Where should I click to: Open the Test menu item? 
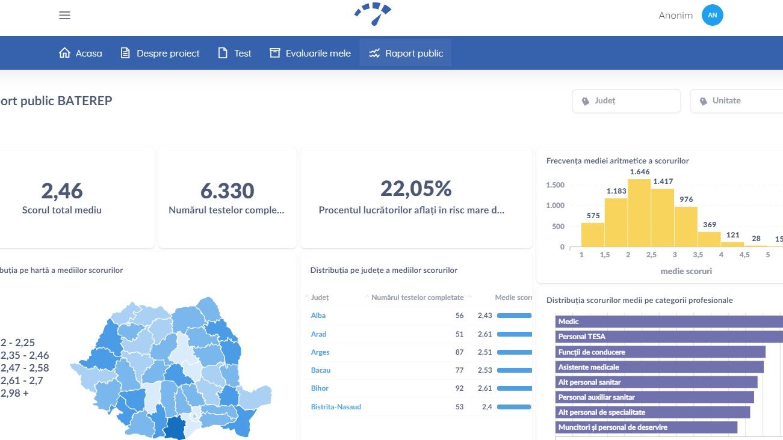(x=235, y=53)
